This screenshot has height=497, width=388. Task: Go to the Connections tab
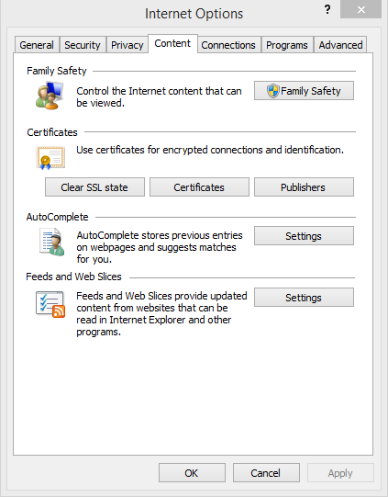pos(228,45)
